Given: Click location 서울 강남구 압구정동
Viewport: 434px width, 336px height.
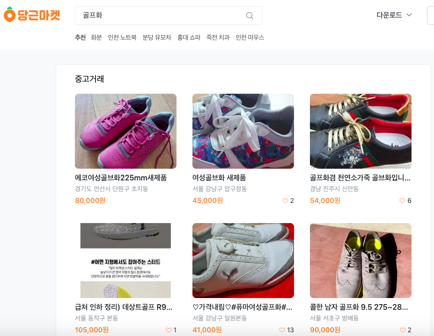Looking at the screenshot, I should pos(220,189).
